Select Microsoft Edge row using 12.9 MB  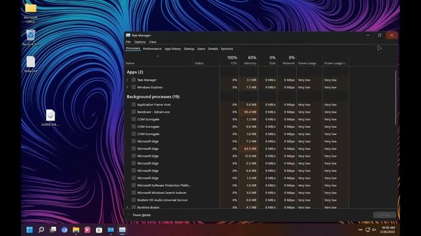point(237,156)
